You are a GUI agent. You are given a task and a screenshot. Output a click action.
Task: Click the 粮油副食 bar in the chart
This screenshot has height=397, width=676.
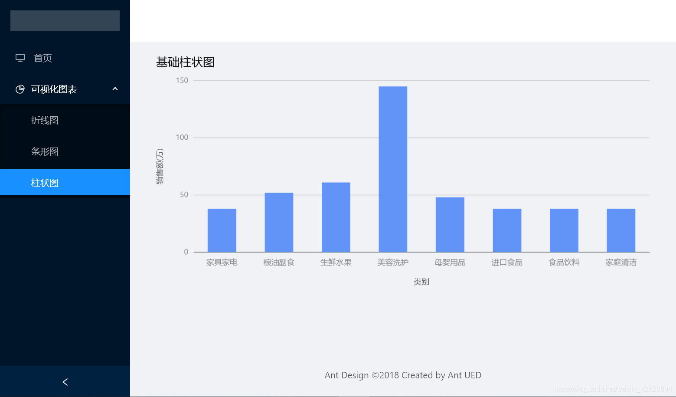(279, 222)
